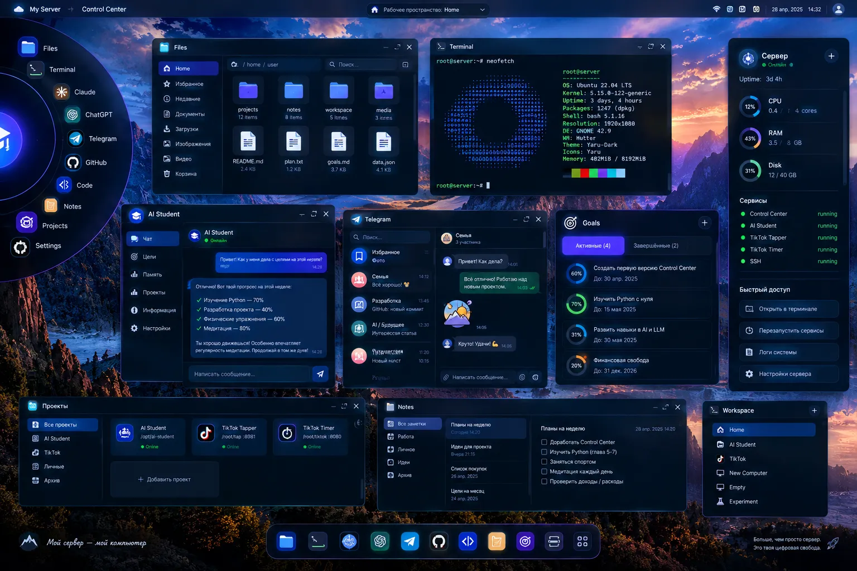Check 'Доработать Control Center' task
This screenshot has width=857, height=571.
544,442
